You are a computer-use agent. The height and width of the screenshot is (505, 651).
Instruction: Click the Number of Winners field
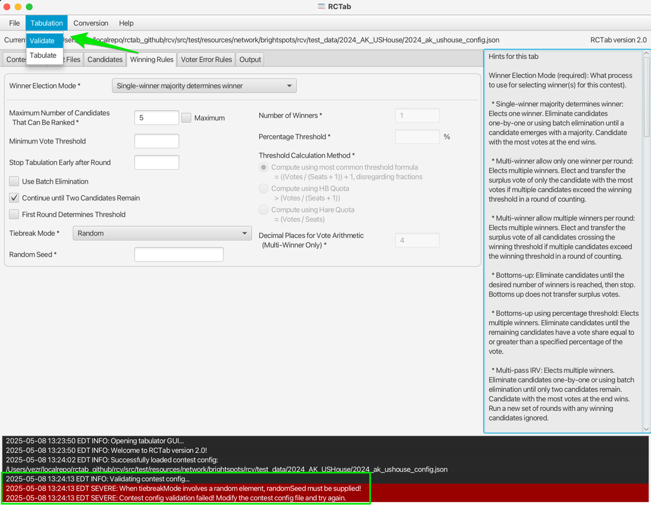coord(417,115)
